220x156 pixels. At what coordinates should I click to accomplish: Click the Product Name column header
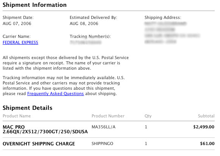point(17,116)
